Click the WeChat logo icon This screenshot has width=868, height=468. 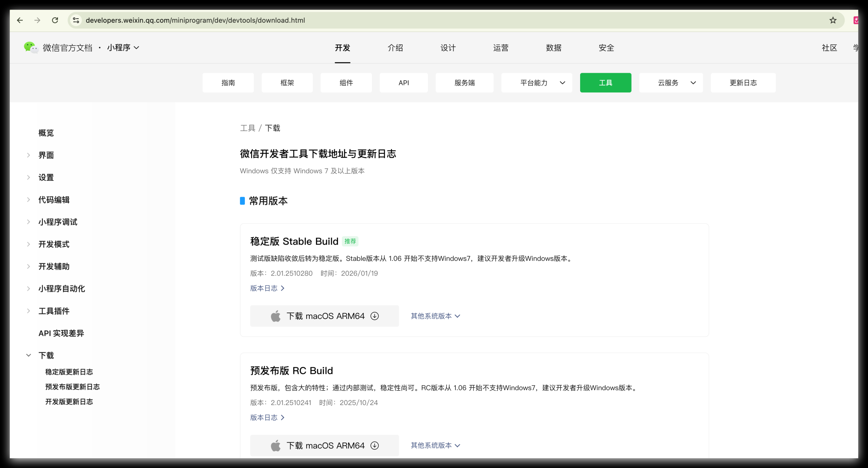pos(31,48)
